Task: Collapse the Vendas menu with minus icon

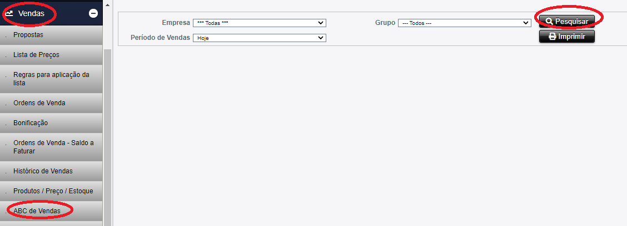Action: (93, 13)
